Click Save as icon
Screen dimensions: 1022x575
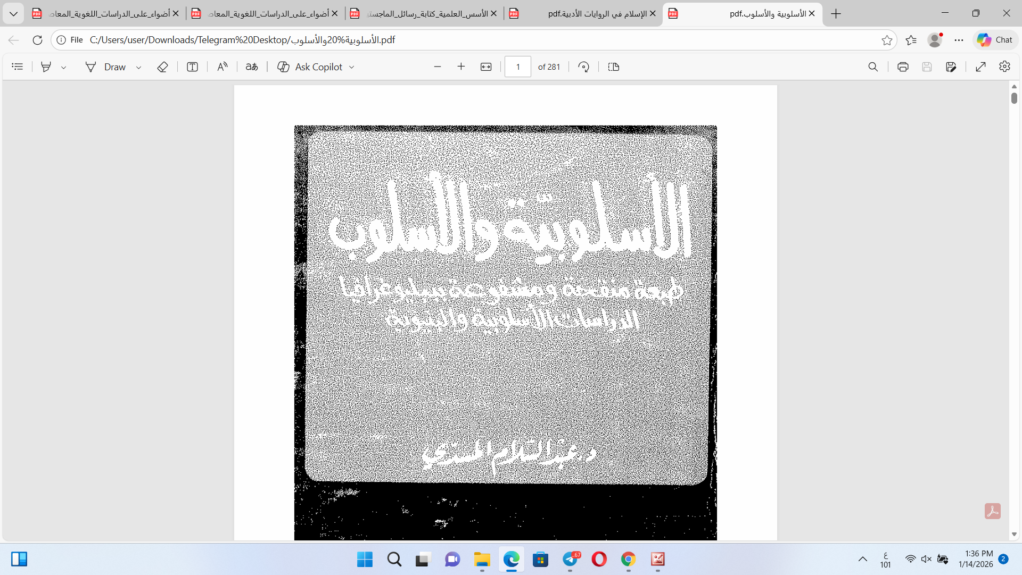pos(951,67)
